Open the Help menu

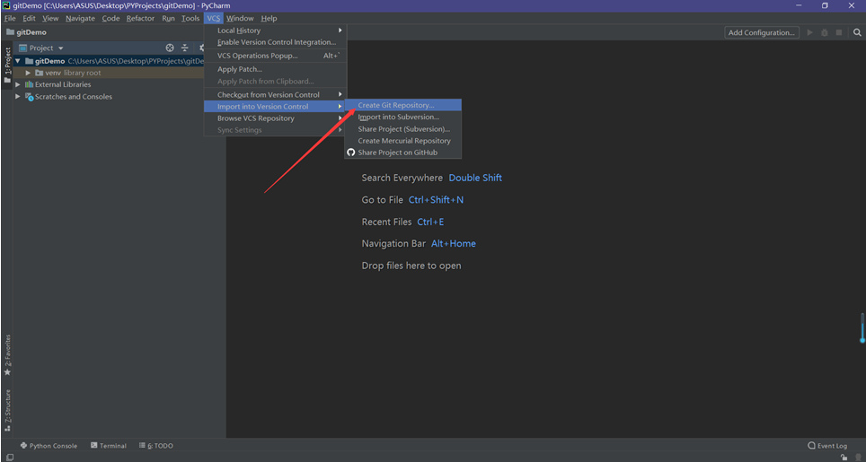click(269, 18)
